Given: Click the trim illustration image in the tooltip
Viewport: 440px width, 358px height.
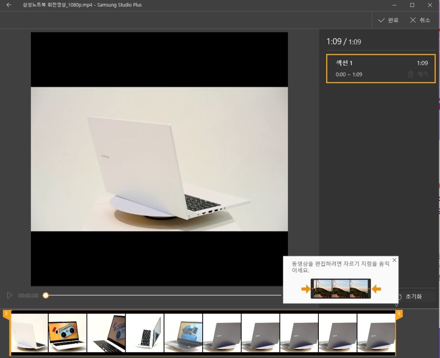Looking at the screenshot, I should click(341, 288).
